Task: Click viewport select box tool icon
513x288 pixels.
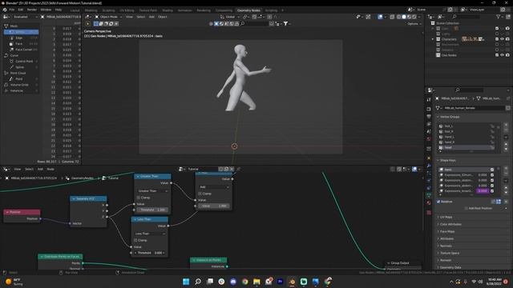Action: tap(96, 24)
